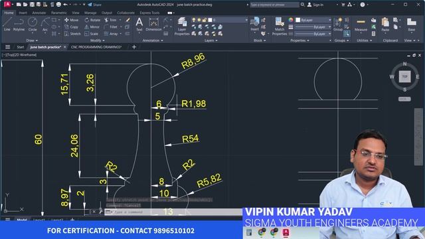Activate the Measure utility
This screenshot has width=425, height=239.
tap(361, 25)
